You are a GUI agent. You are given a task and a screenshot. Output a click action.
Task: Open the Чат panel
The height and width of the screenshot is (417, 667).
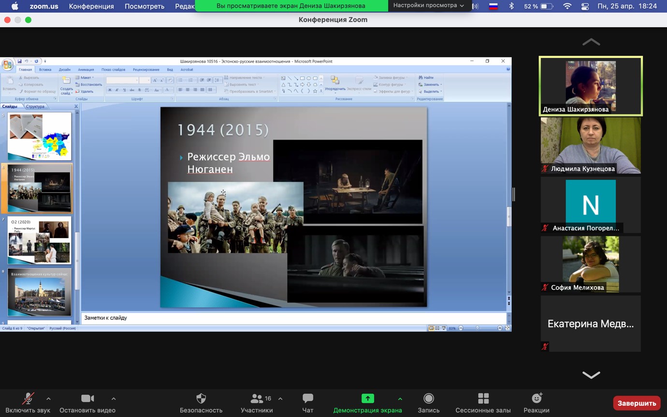click(x=308, y=403)
